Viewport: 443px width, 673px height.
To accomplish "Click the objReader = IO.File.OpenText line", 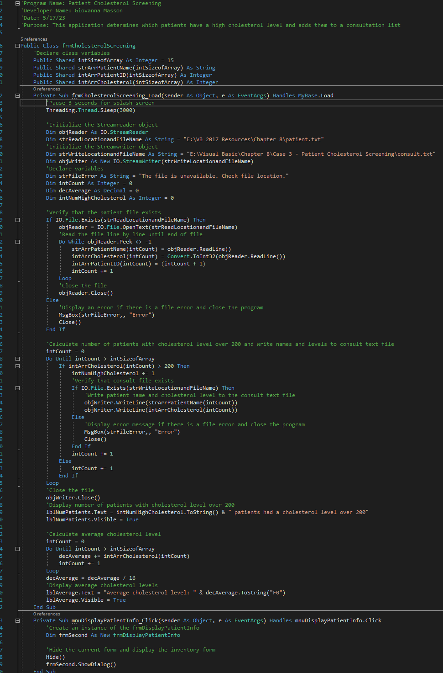I will [148, 227].
